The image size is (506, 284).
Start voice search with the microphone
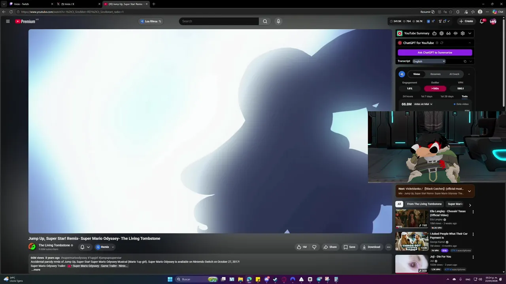click(x=278, y=21)
